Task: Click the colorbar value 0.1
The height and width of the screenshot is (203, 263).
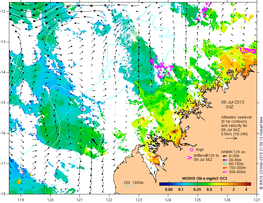Action: (x=181, y=190)
